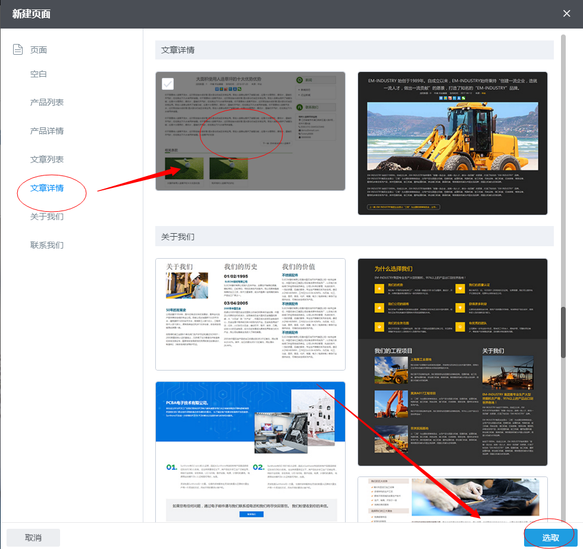Open the 产品列表 template category
Viewport: 583px width, 549px height.
click(x=47, y=102)
